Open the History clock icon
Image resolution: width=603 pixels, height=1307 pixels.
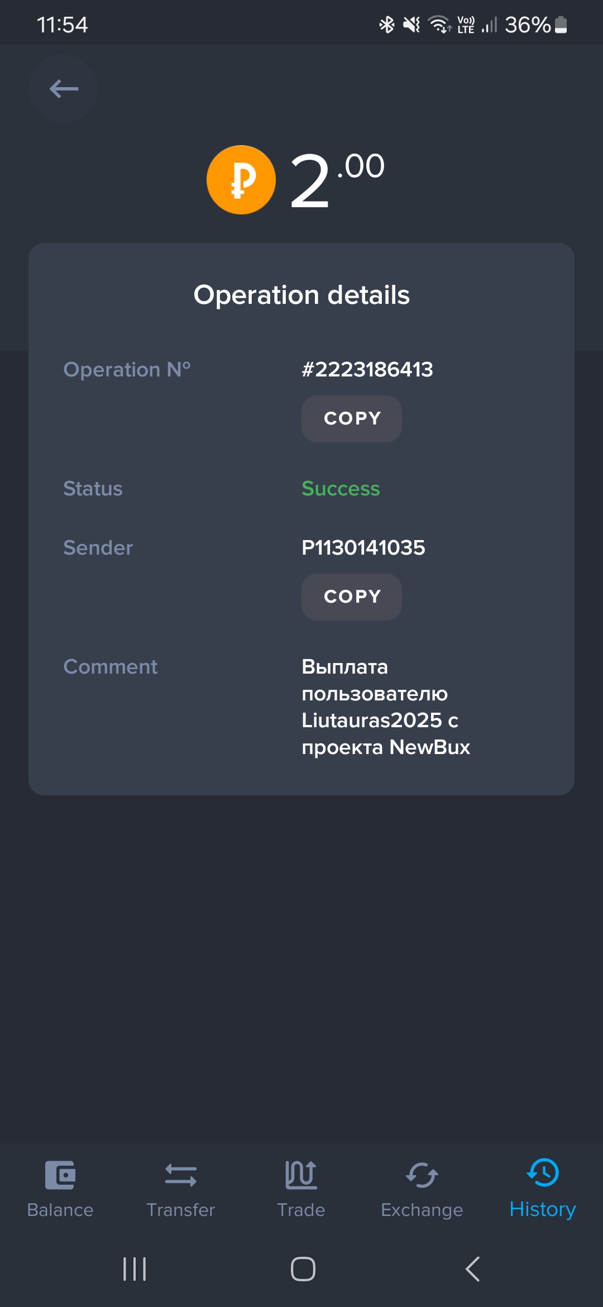[543, 1172]
